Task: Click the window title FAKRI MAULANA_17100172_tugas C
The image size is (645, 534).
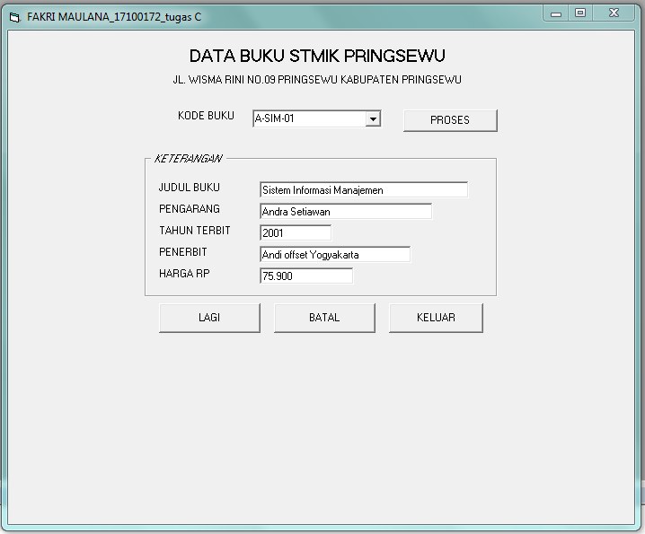Action: pyautogui.click(x=114, y=17)
